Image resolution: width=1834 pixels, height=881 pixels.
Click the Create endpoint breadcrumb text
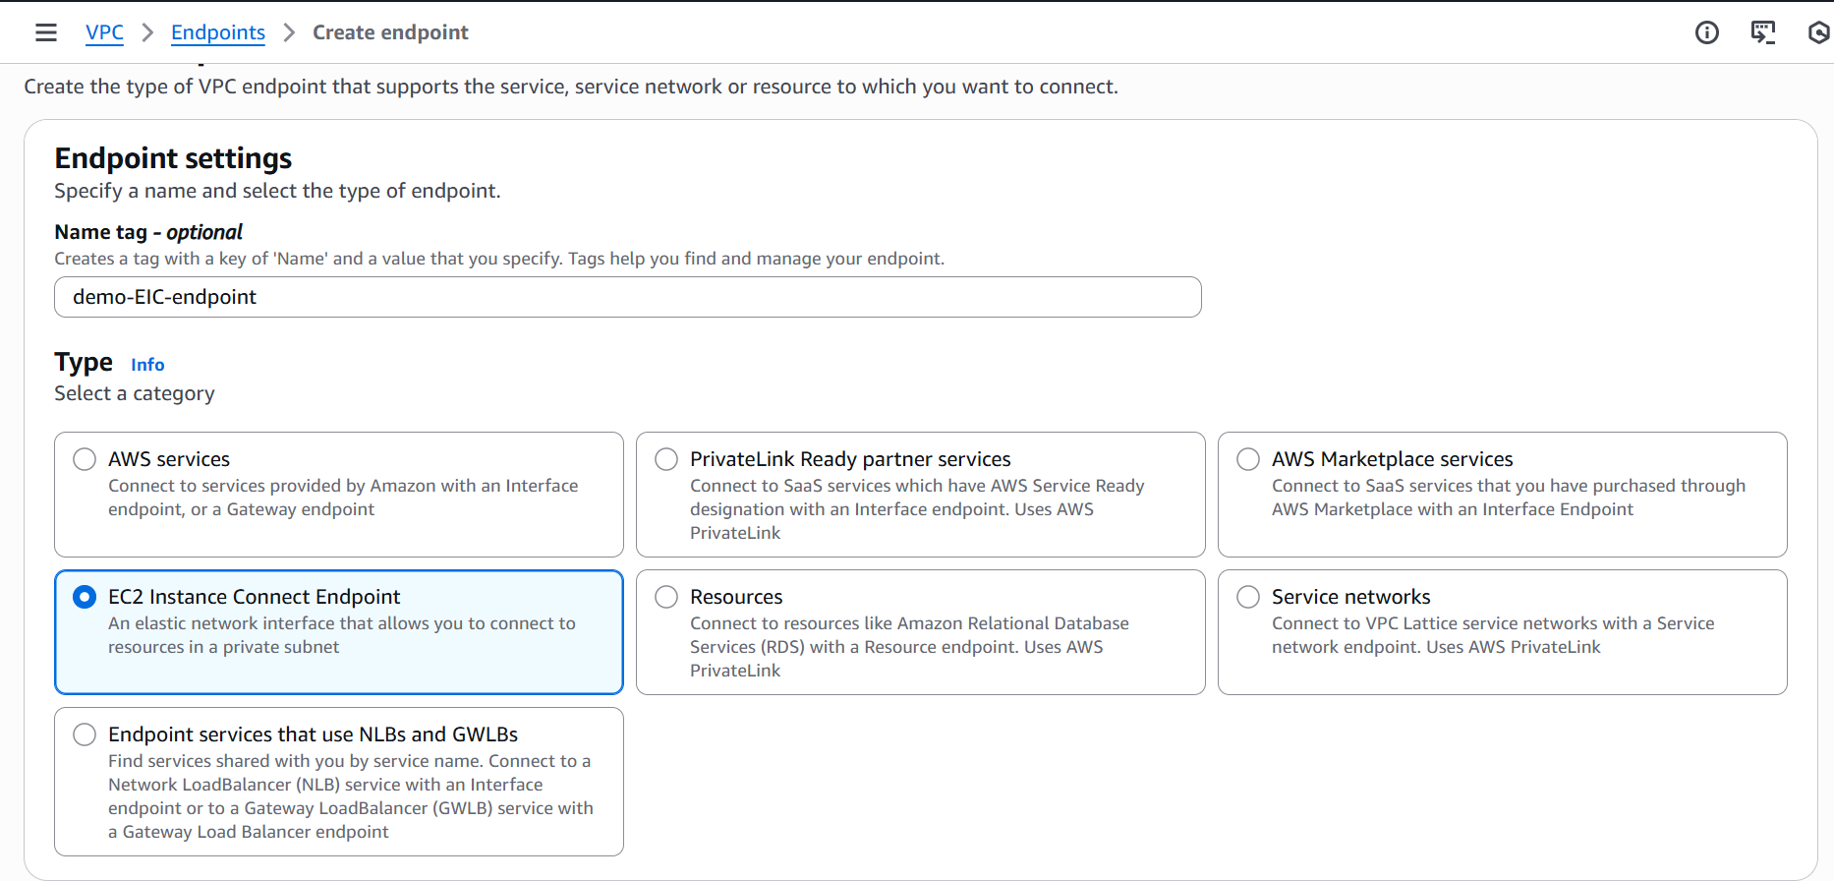click(390, 32)
